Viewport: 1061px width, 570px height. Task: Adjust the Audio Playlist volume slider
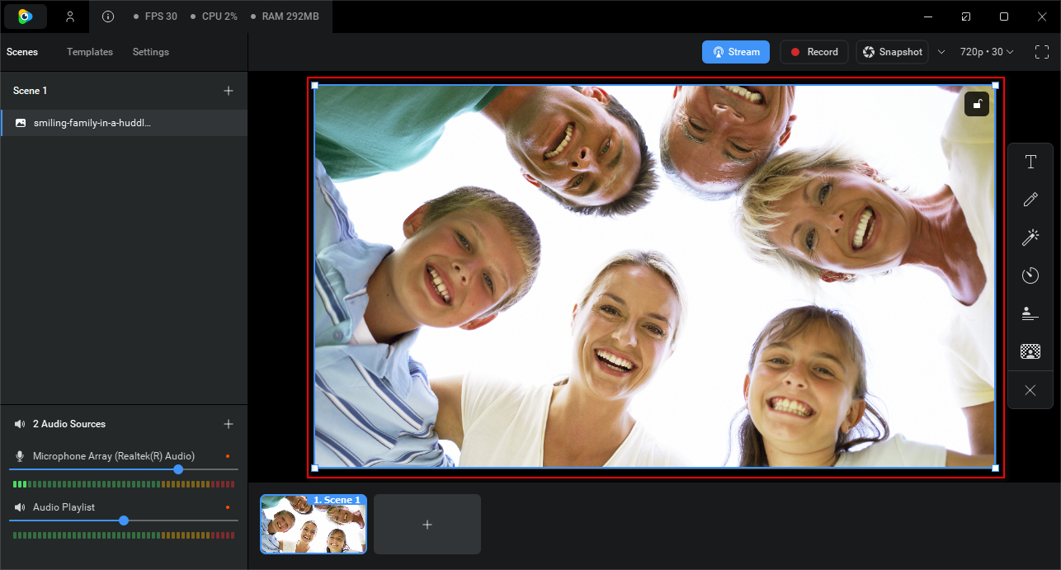(124, 521)
